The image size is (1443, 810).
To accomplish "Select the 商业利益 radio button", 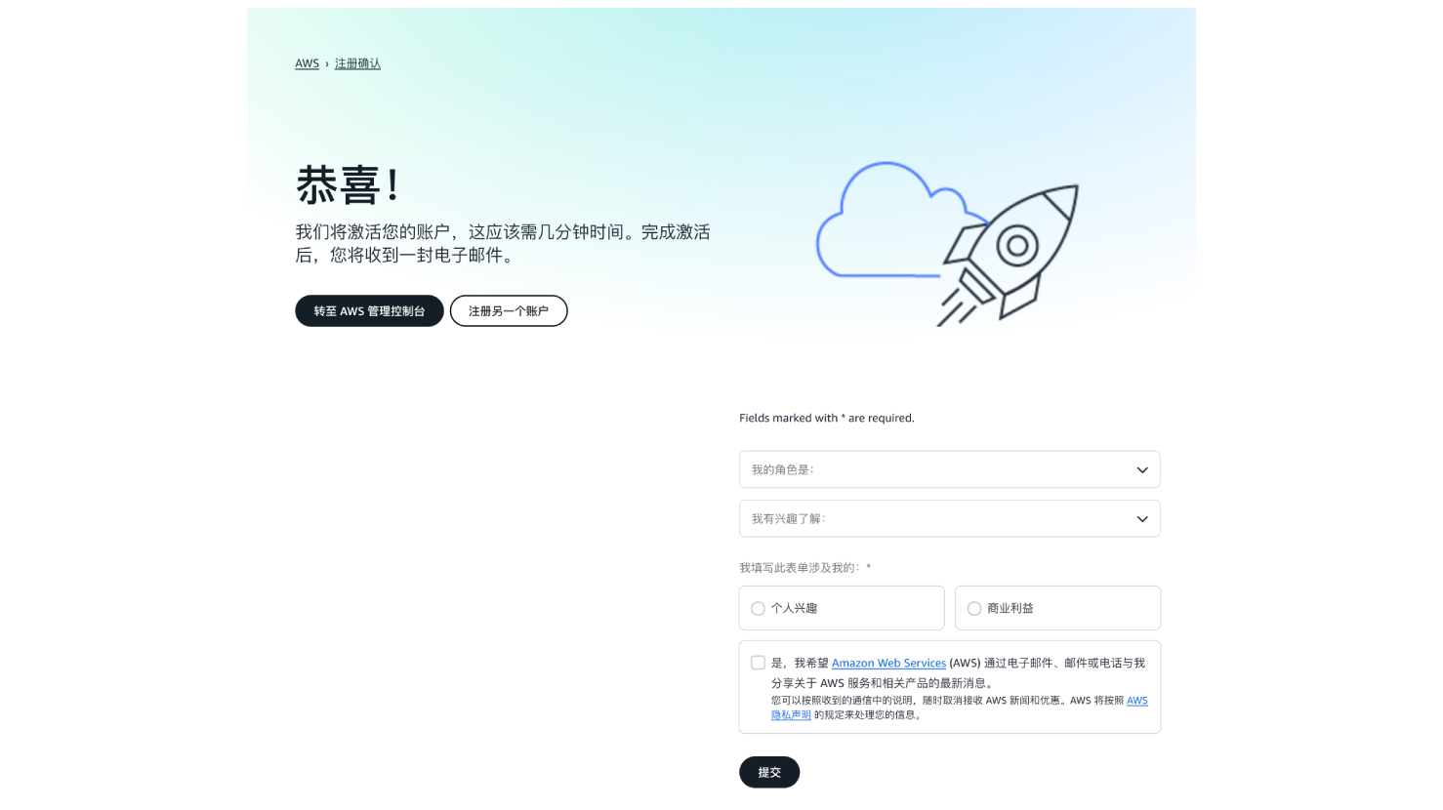I will [x=974, y=609].
